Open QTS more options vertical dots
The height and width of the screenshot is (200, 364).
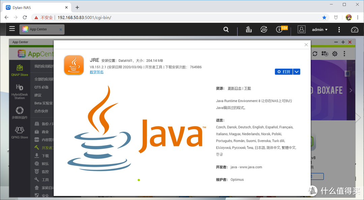coord(339,30)
